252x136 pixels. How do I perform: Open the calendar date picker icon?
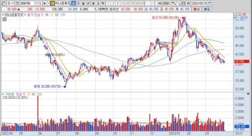point(210,3)
